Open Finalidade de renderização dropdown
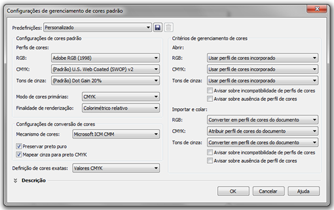 coord(121,108)
